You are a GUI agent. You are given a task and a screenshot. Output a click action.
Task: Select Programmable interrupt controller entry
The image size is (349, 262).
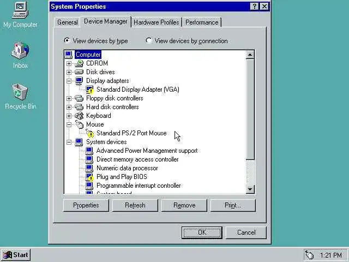point(139,186)
